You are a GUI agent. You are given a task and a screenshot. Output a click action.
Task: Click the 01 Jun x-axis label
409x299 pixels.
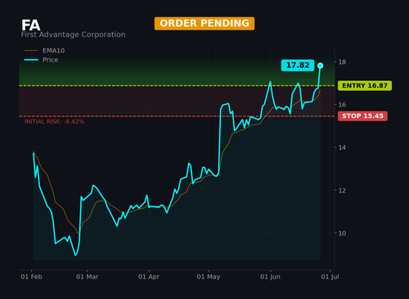click(x=270, y=277)
